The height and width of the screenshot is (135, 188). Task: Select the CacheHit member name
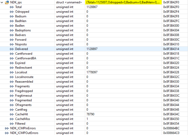(x=22, y=114)
